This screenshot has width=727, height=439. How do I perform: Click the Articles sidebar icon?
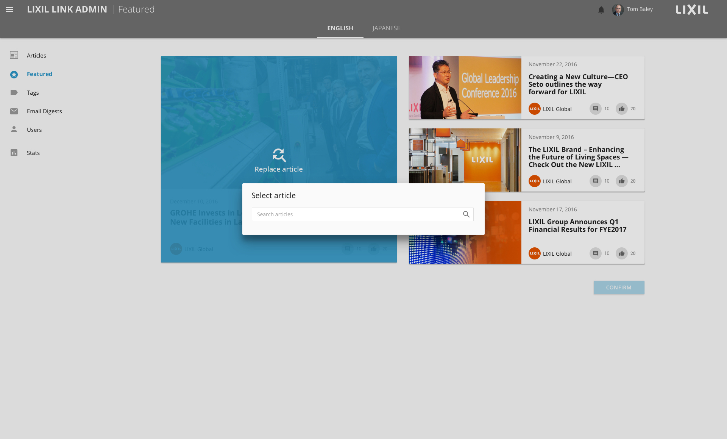coord(14,55)
